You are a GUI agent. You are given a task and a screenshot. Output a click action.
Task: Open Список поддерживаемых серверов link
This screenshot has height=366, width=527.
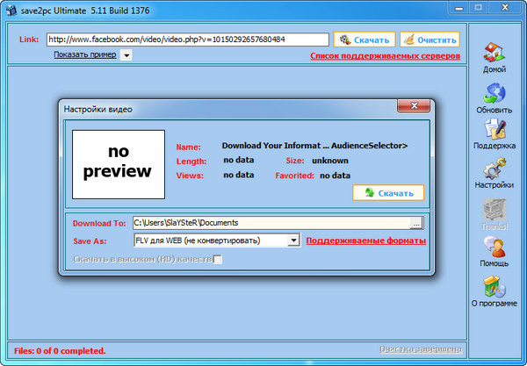pos(386,56)
